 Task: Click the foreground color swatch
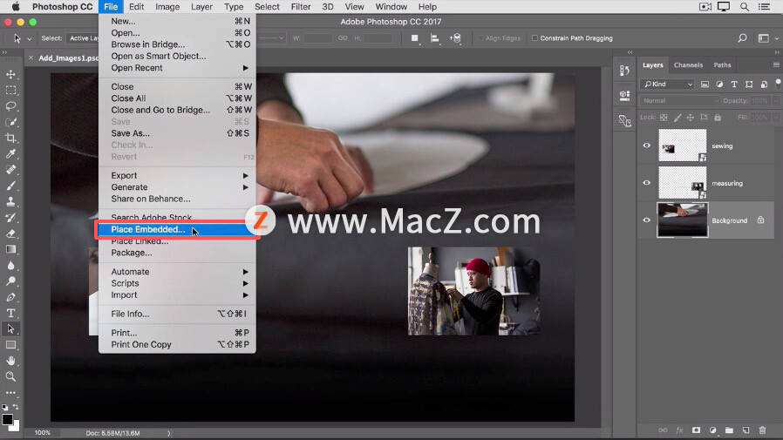[8, 420]
